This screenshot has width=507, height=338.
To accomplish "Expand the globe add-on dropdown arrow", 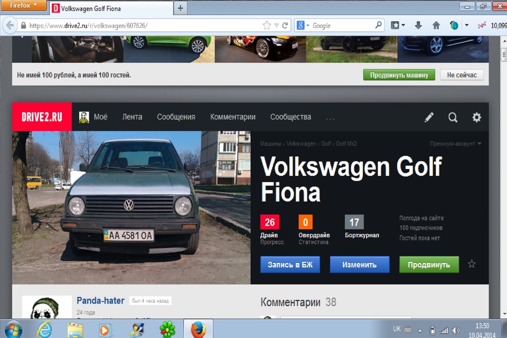I will [466, 25].
